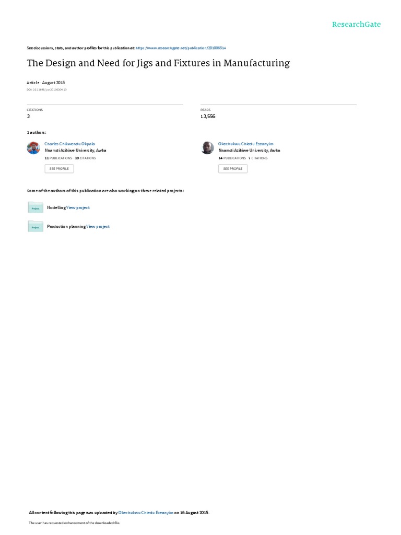Click SEE PROFILE under Charles Chikwendu Okpala
This screenshot has height=535, width=401.
[x=59, y=169]
